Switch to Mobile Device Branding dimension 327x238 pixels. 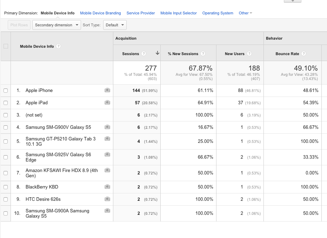pyautogui.click(x=100, y=13)
